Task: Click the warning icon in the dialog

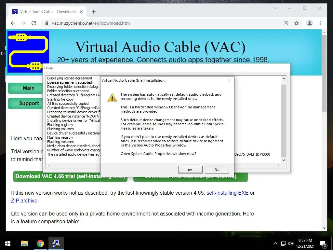Action: 112,98
